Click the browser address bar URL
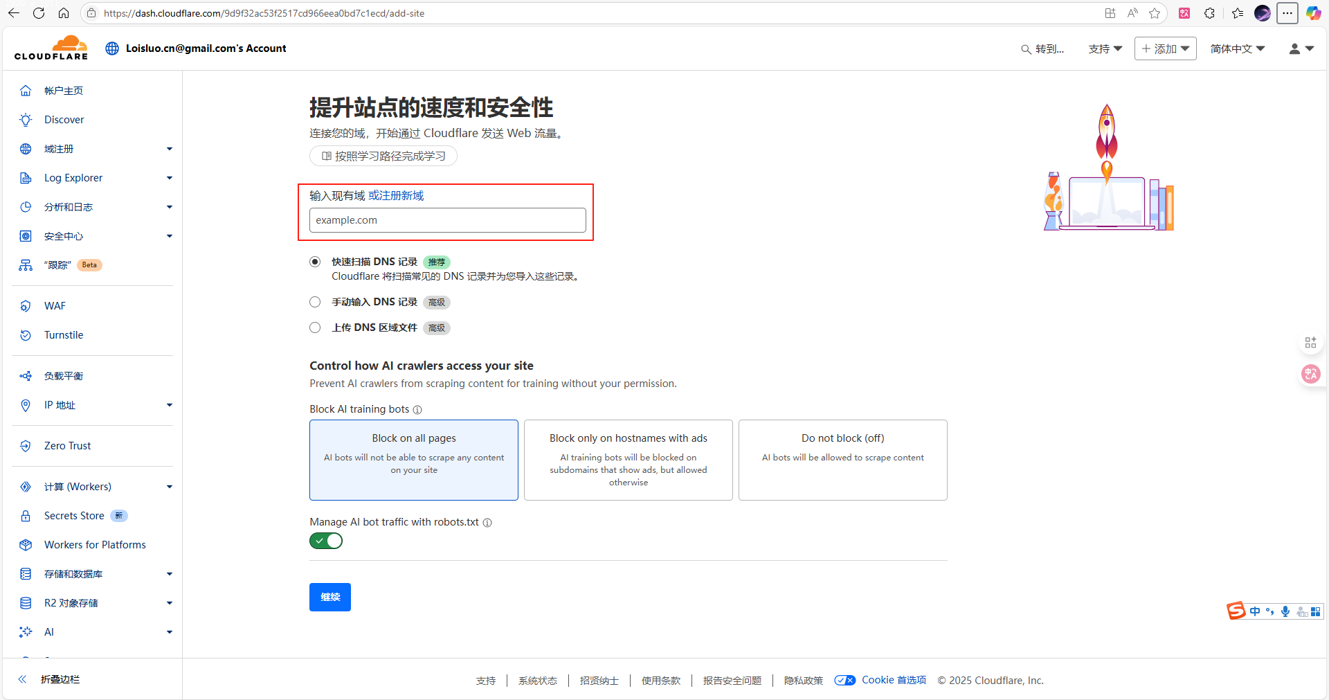Screen dimensions: 1329x700 coord(264,13)
